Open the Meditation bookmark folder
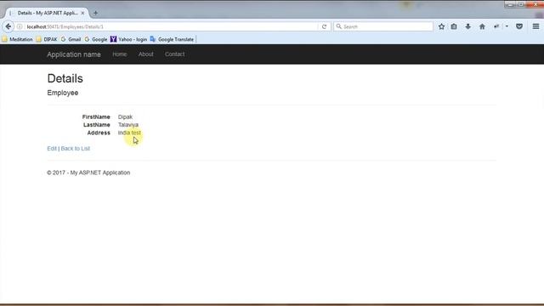 (17, 40)
